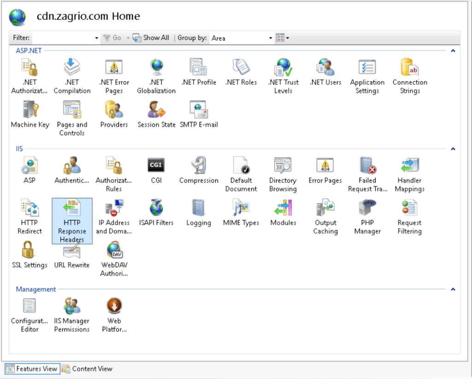Open Compression feature
This screenshot has height=379, width=472.
click(x=199, y=170)
